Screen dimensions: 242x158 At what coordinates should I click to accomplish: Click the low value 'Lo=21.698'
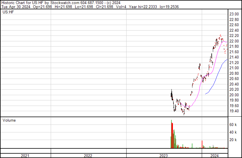[84, 7]
